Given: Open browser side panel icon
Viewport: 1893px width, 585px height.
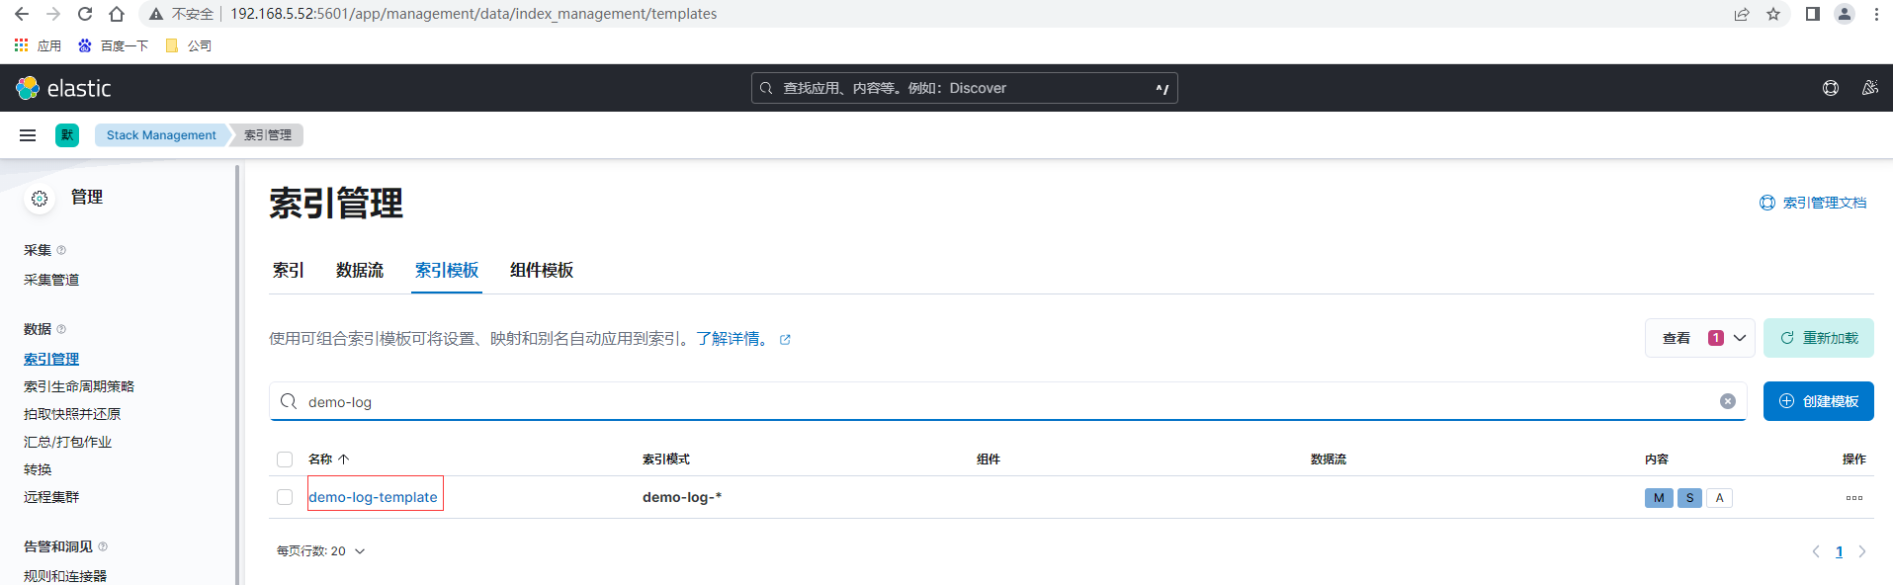Looking at the screenshot, I should tap(1813, 14).
